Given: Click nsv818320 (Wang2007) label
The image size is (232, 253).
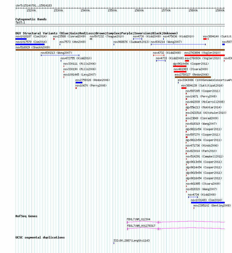Looking at the screenshot, I should point(202,189).
